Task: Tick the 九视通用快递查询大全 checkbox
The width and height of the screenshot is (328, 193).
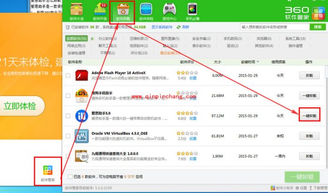Action: pos(68,156)
